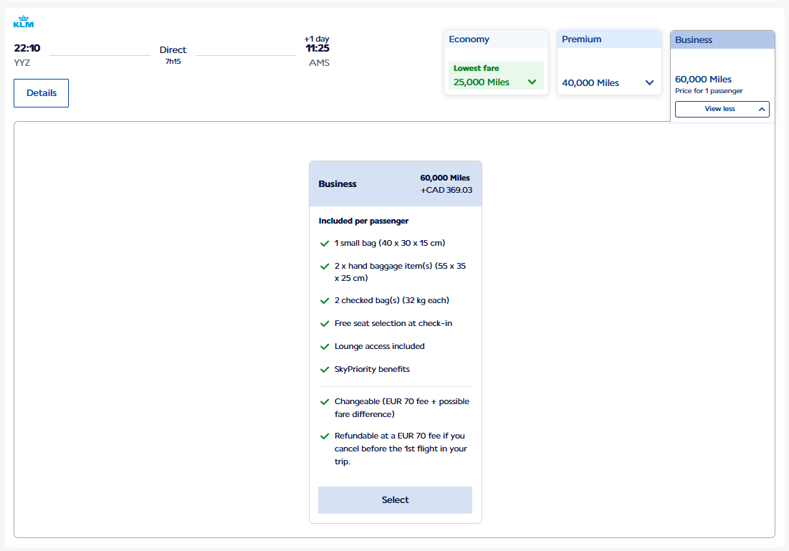
Task: Open flight Details
Action: [x=41, y=93]
